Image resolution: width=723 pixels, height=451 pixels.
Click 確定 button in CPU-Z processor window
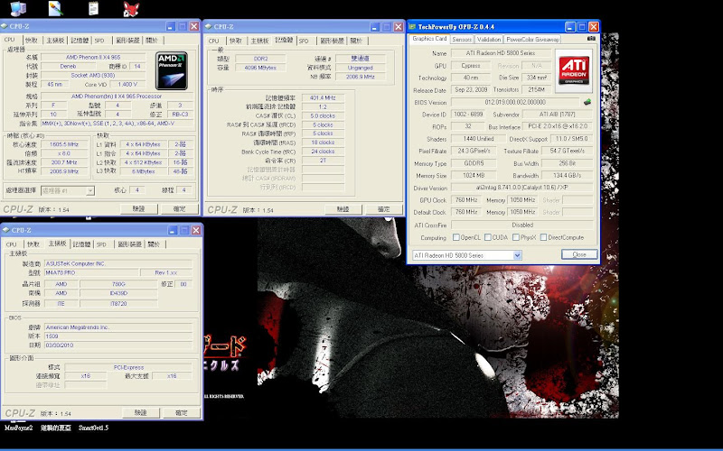tap(179, 209)
